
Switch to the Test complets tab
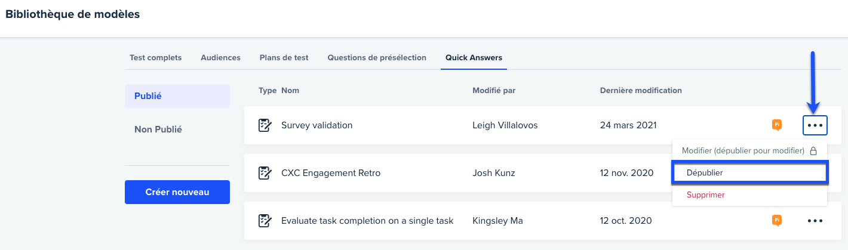click(x=155, y=58)
